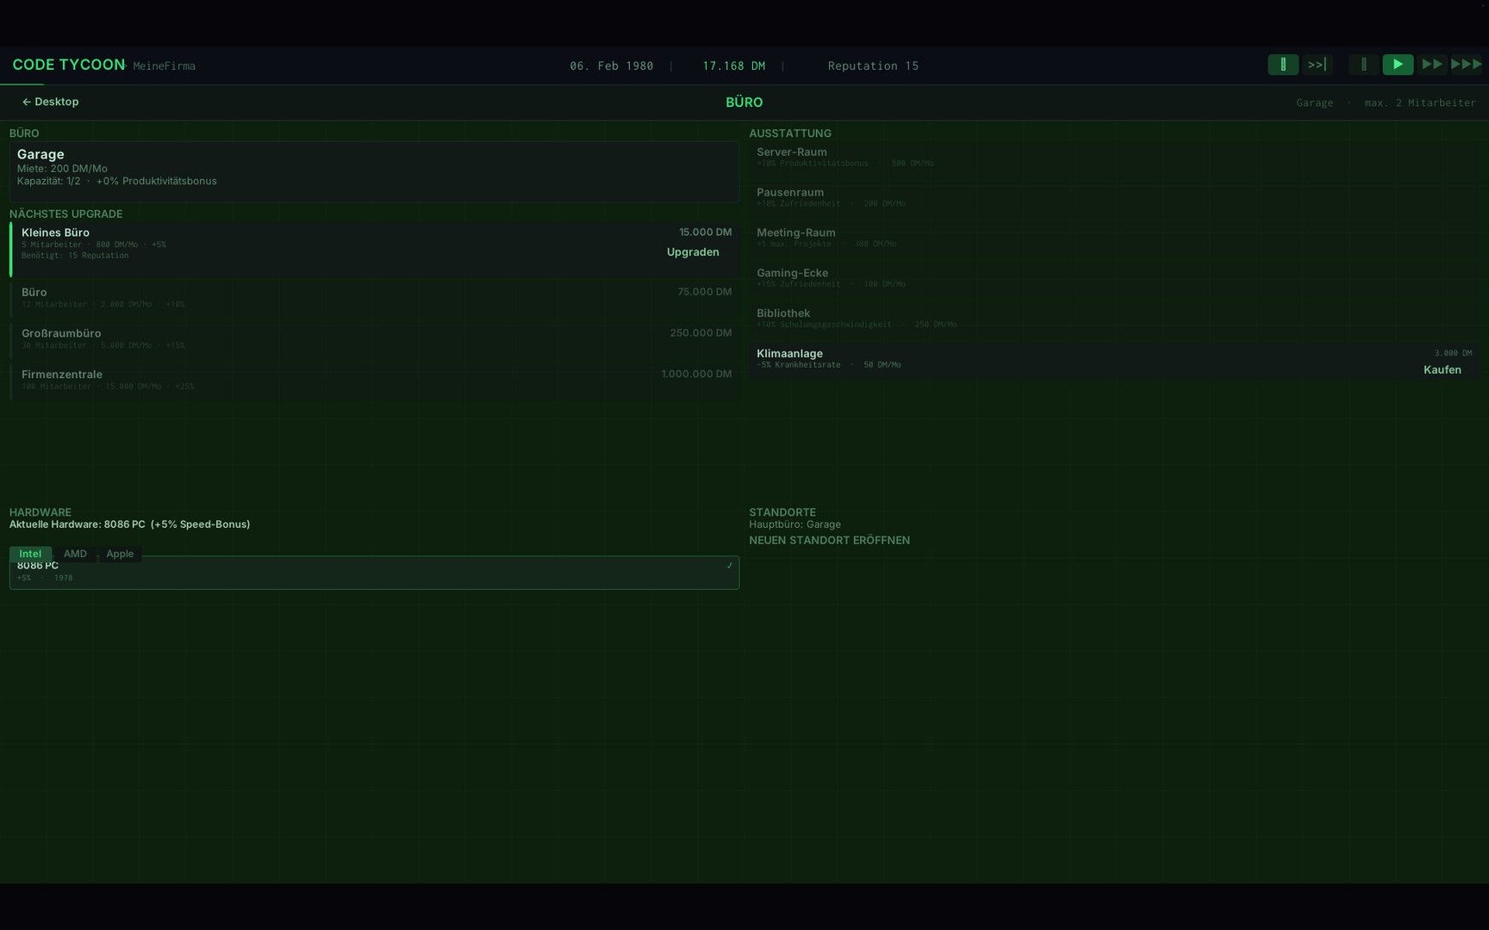Switch to the Apple hardware tab
Viewport: 1489px width, 930px height.
120,554
